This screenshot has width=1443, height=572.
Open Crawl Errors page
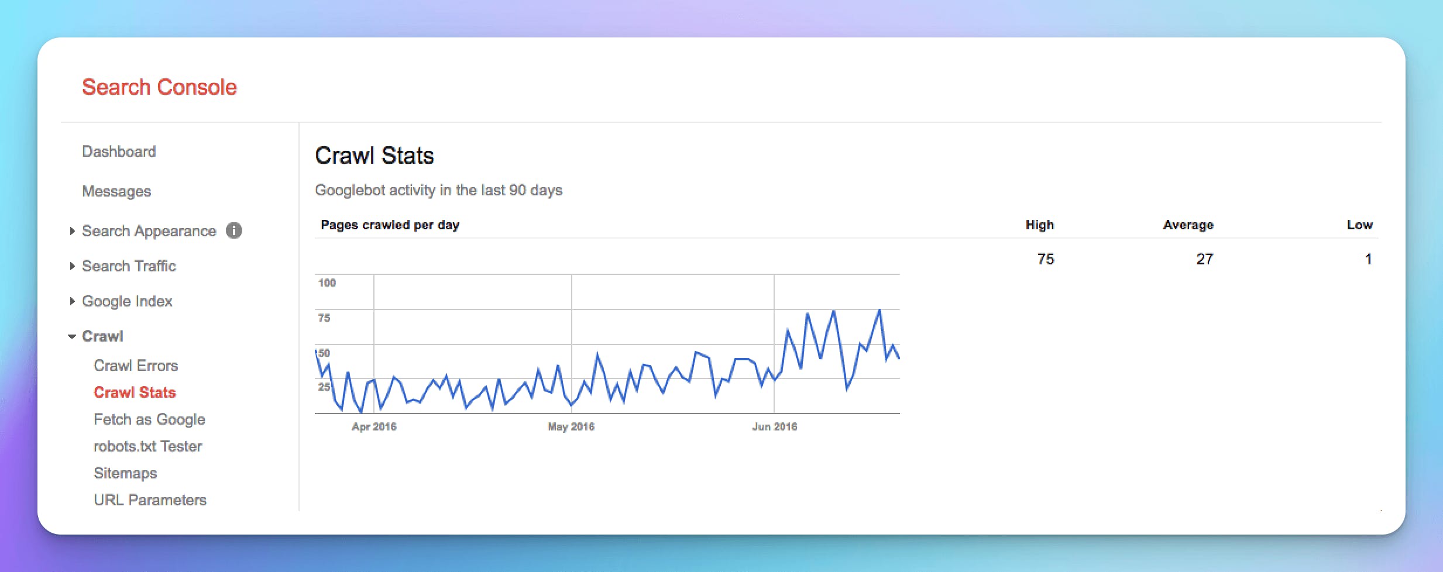136,366
